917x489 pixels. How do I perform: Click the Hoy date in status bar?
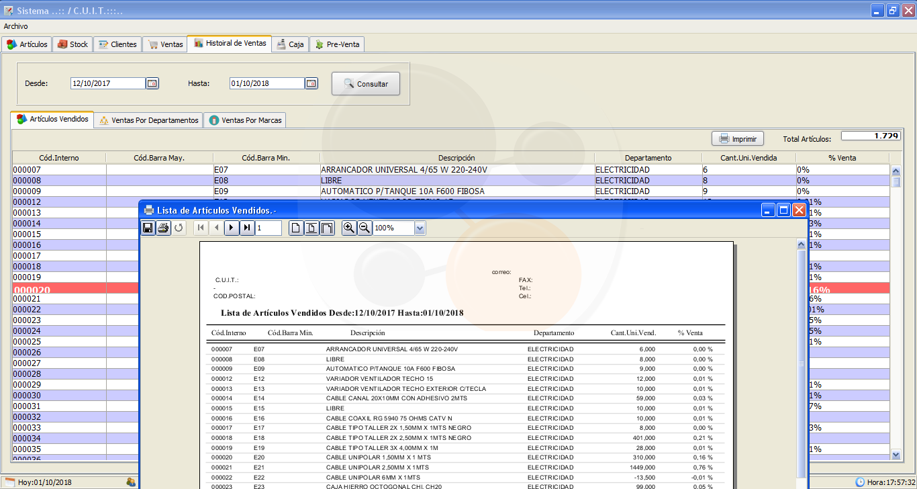pos(44,482)
